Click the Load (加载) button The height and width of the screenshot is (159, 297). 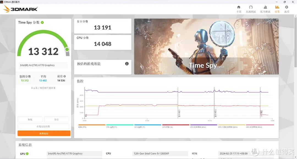(30, 119)
